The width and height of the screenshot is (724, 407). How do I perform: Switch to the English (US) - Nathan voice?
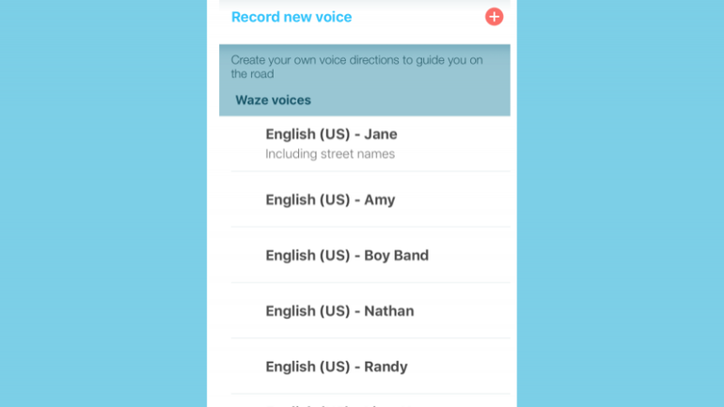tap(339, 310)
